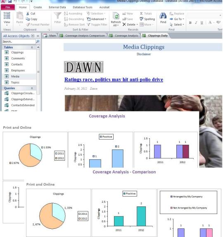Activate the Format Painter brush
Screen dimensions: 223x237
pyautogui.click(x=28, y=24)
